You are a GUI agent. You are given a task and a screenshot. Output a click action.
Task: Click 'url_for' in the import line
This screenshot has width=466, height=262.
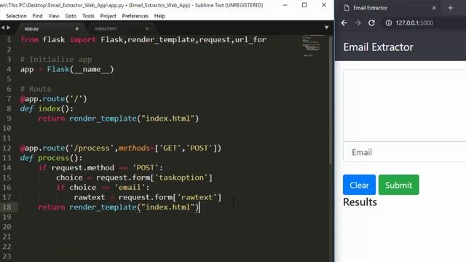click(x=250, y=39)
